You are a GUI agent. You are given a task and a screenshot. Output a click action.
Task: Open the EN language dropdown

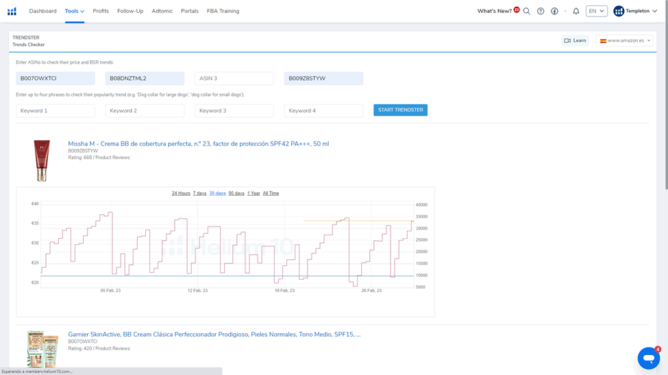(x=597, y=11)
